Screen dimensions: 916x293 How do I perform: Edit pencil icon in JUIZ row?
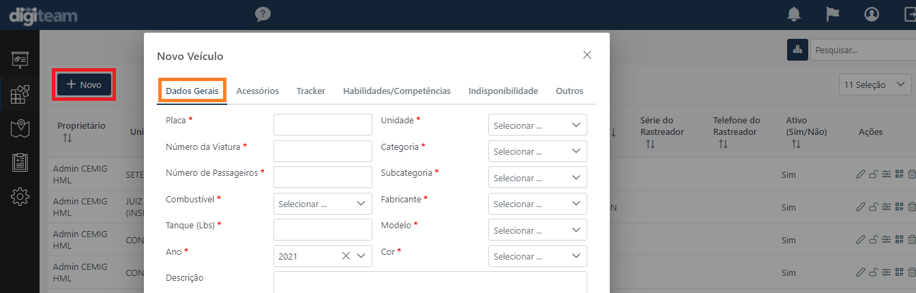pos(861,207)
